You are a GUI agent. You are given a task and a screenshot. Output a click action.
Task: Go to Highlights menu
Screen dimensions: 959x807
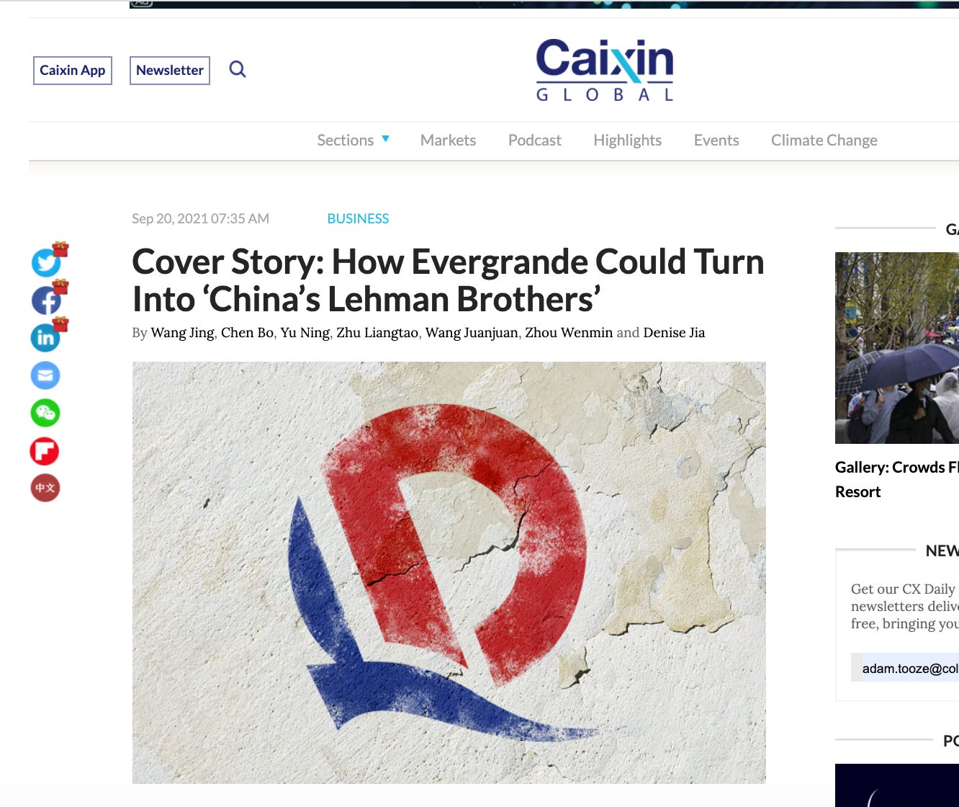click(x=627, y=141)
